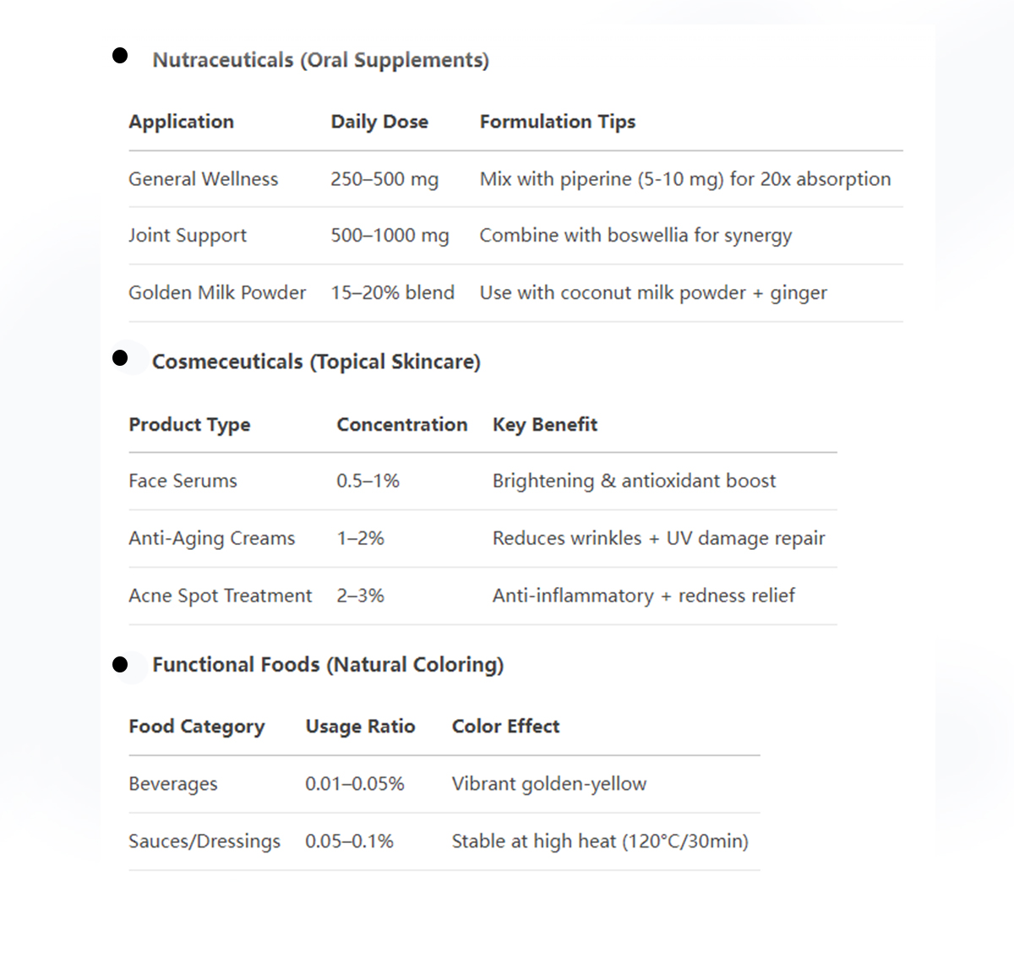Select the Acne Spot Treatment row label
Image resolution: width=1014 pixels, height=958 pixels.
click(221, 596)
